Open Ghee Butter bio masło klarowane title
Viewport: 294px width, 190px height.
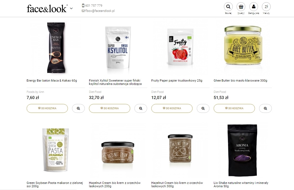coord(240,80)
